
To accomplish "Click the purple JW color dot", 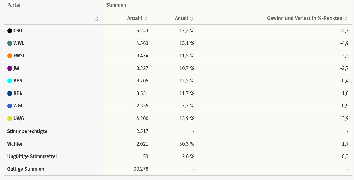I will [10, 68].
